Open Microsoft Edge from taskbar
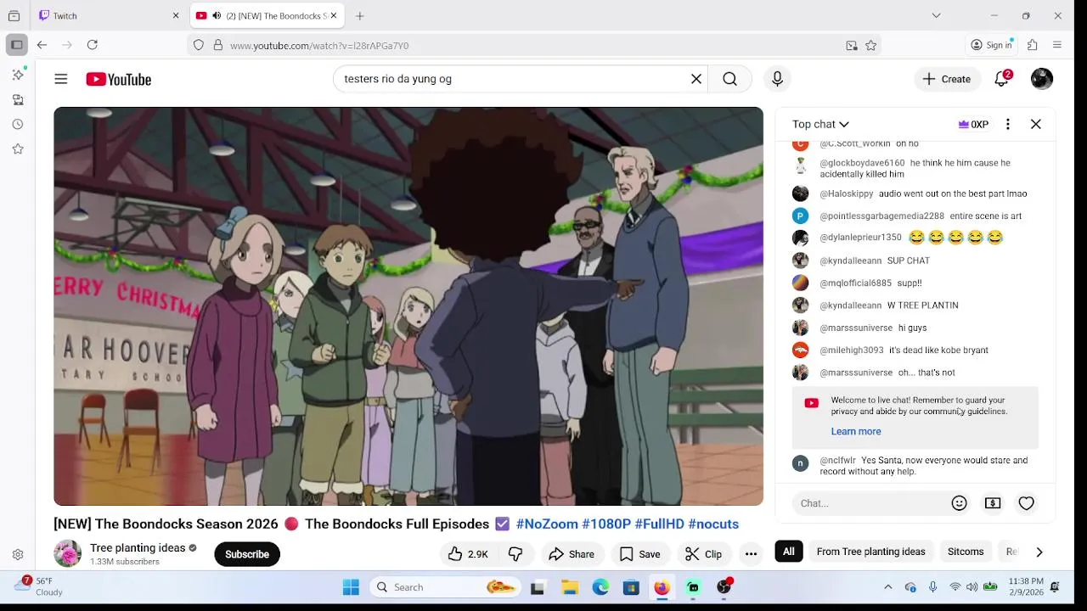 [x=600, y=587]
